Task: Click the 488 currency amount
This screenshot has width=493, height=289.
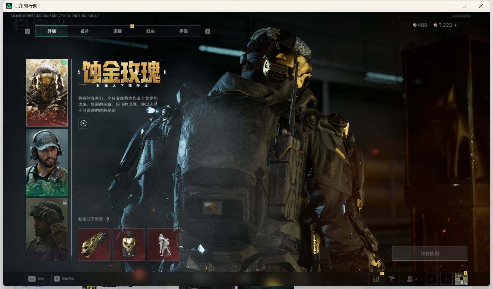Action: pos(422,25)
